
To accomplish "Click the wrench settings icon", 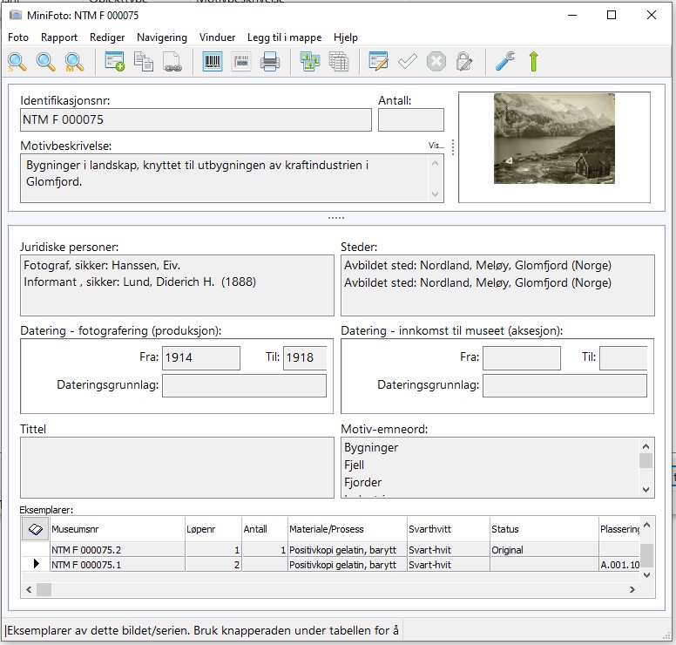I will (504, 61).
